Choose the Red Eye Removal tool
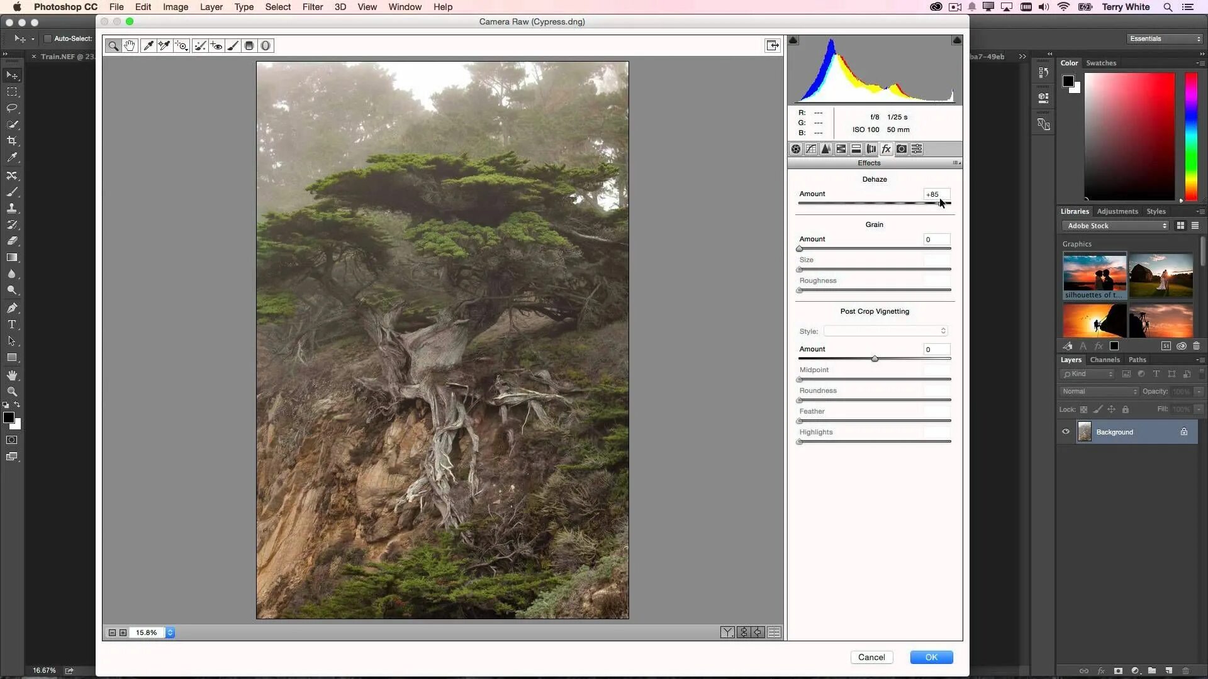 (216, 45)
